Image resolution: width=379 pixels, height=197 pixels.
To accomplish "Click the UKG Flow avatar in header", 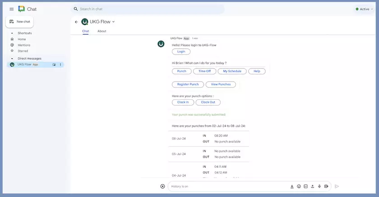I will (85, 22).
